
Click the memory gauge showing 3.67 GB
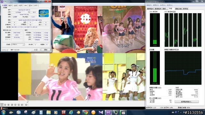click(x=155, y=68)
